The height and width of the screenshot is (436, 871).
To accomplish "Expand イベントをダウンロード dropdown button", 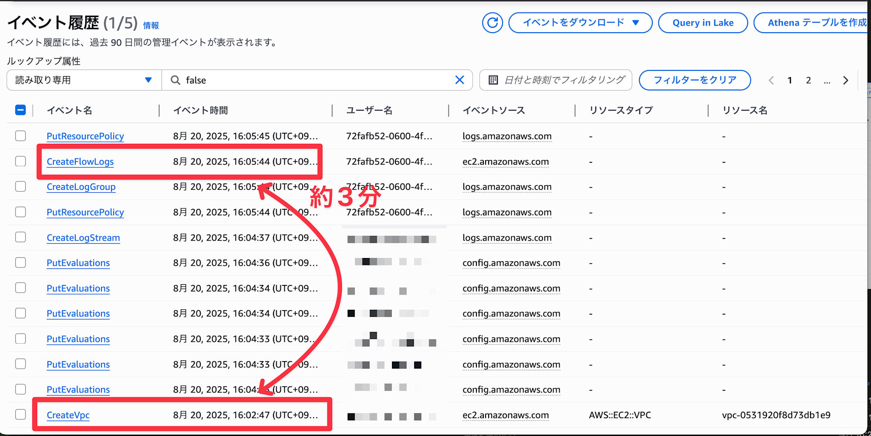I will click(x=581, y=23).
